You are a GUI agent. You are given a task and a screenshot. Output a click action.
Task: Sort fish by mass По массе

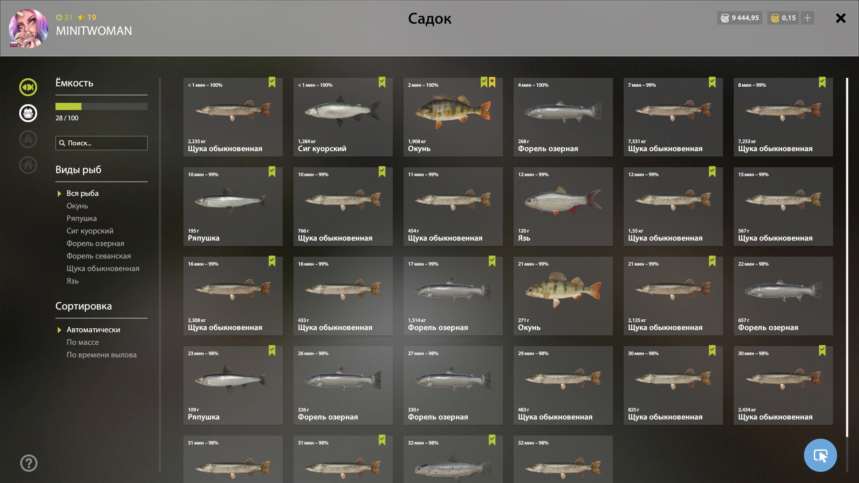coord(83,342)
